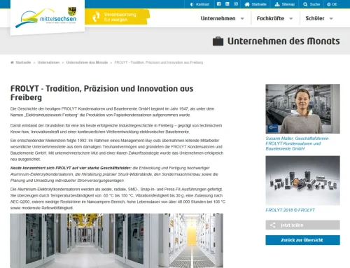Click paragraph starting 'Heute konzentriert sich FROLYT'
The width and height of the screenshot is (350, 268).
coord(114,174)
